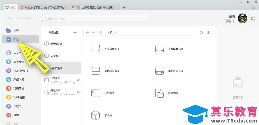259x125 pixels.
Task: Open 云文档 in the left app sidebar
Action: (14, 53)
